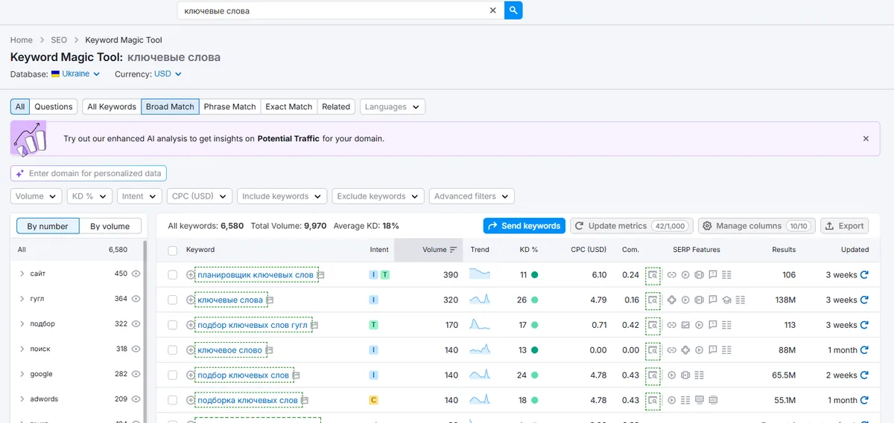The width and height of the screenshot is (894, 423).
Task: Select the Broad Match tab
Action: click(x=170, y=107)
